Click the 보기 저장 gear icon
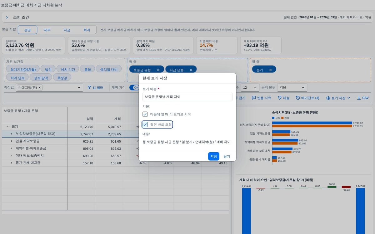Image resolution: width=375 pixels, height=234 pixels. point(328,98)
